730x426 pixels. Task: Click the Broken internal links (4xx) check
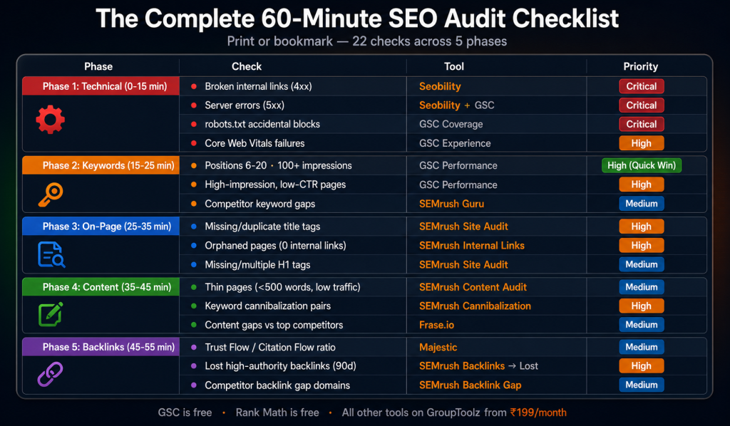pyautogui.click(x=258, y=86)
